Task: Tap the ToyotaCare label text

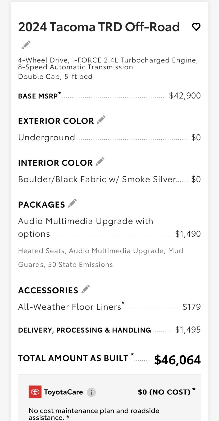Action: pos(63,392)
